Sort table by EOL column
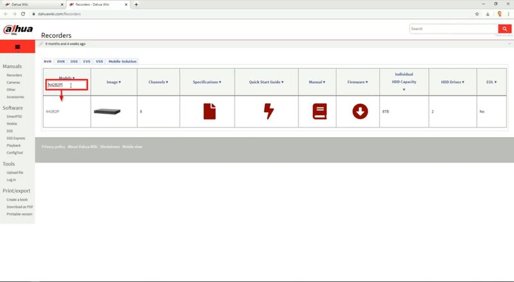This screenshot has height=282, width=514. (x=491, y=82)
